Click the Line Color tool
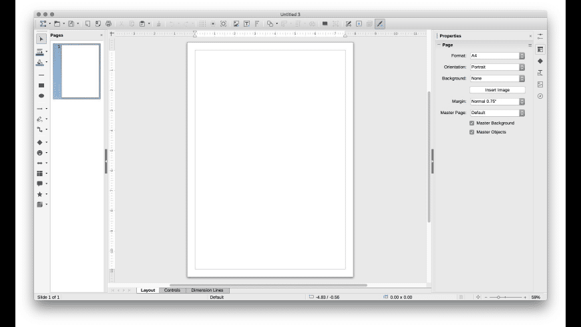581x327 pixels. pos(39,52)
